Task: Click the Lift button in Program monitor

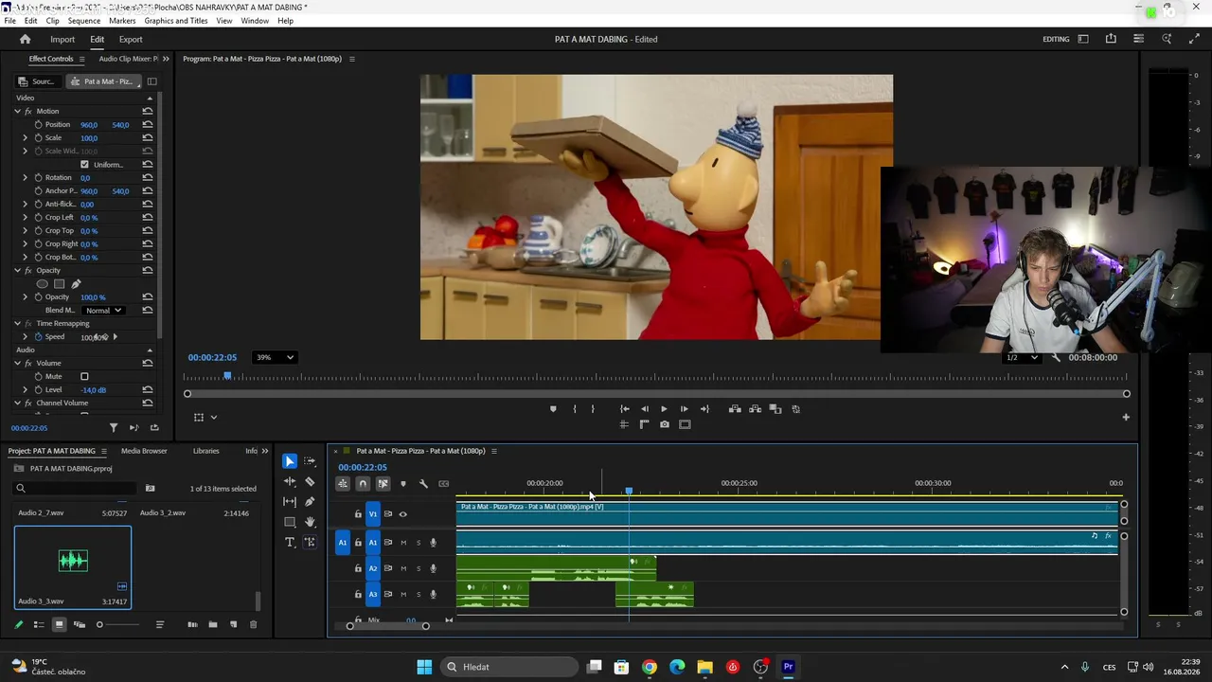Action: (735, 409)
